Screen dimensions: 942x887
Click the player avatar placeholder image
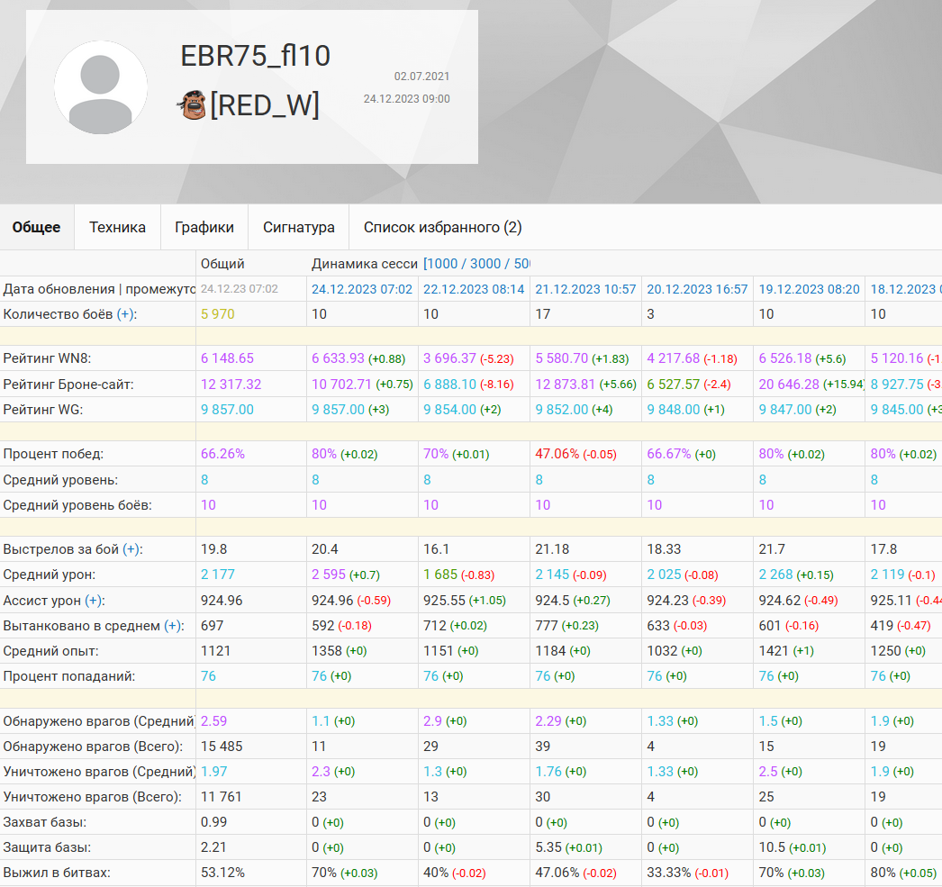[101, 87]
